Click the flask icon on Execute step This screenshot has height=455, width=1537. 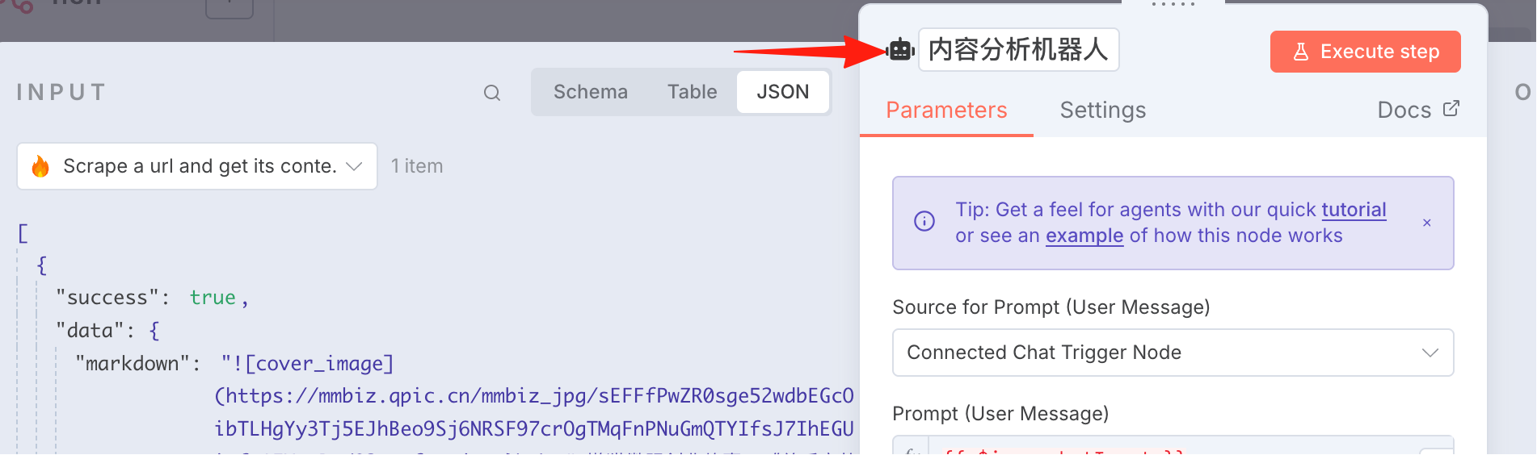pyautogui.click(x=1301, y=52)
